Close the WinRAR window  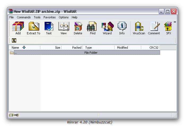coord(174,11)
